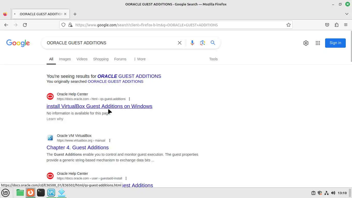Start search by voice microphone
Image resolution: width=352 pixels, height=198 pixels.
192,43
